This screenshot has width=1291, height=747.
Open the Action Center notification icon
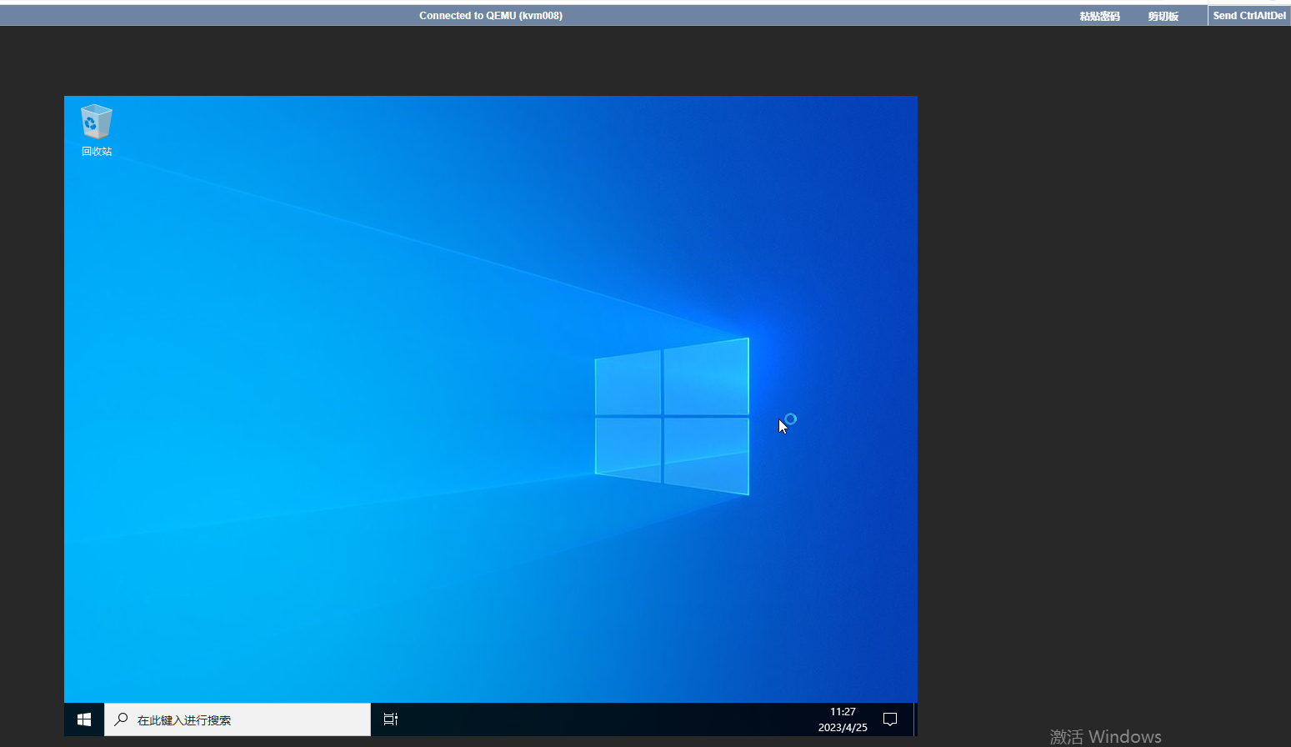889,719
